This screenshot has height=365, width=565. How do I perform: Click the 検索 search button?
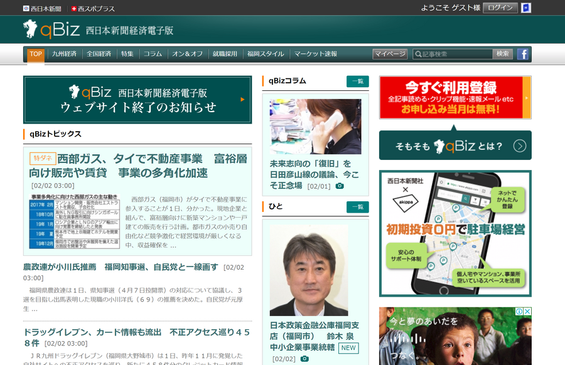point(503,54)
